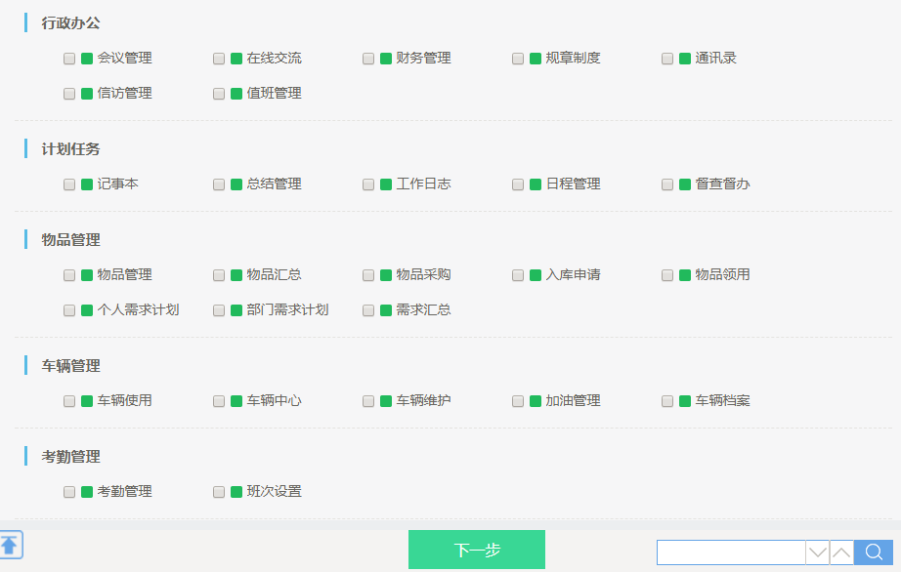Enable the 个人需求计划 checkbox

point(69,310)
